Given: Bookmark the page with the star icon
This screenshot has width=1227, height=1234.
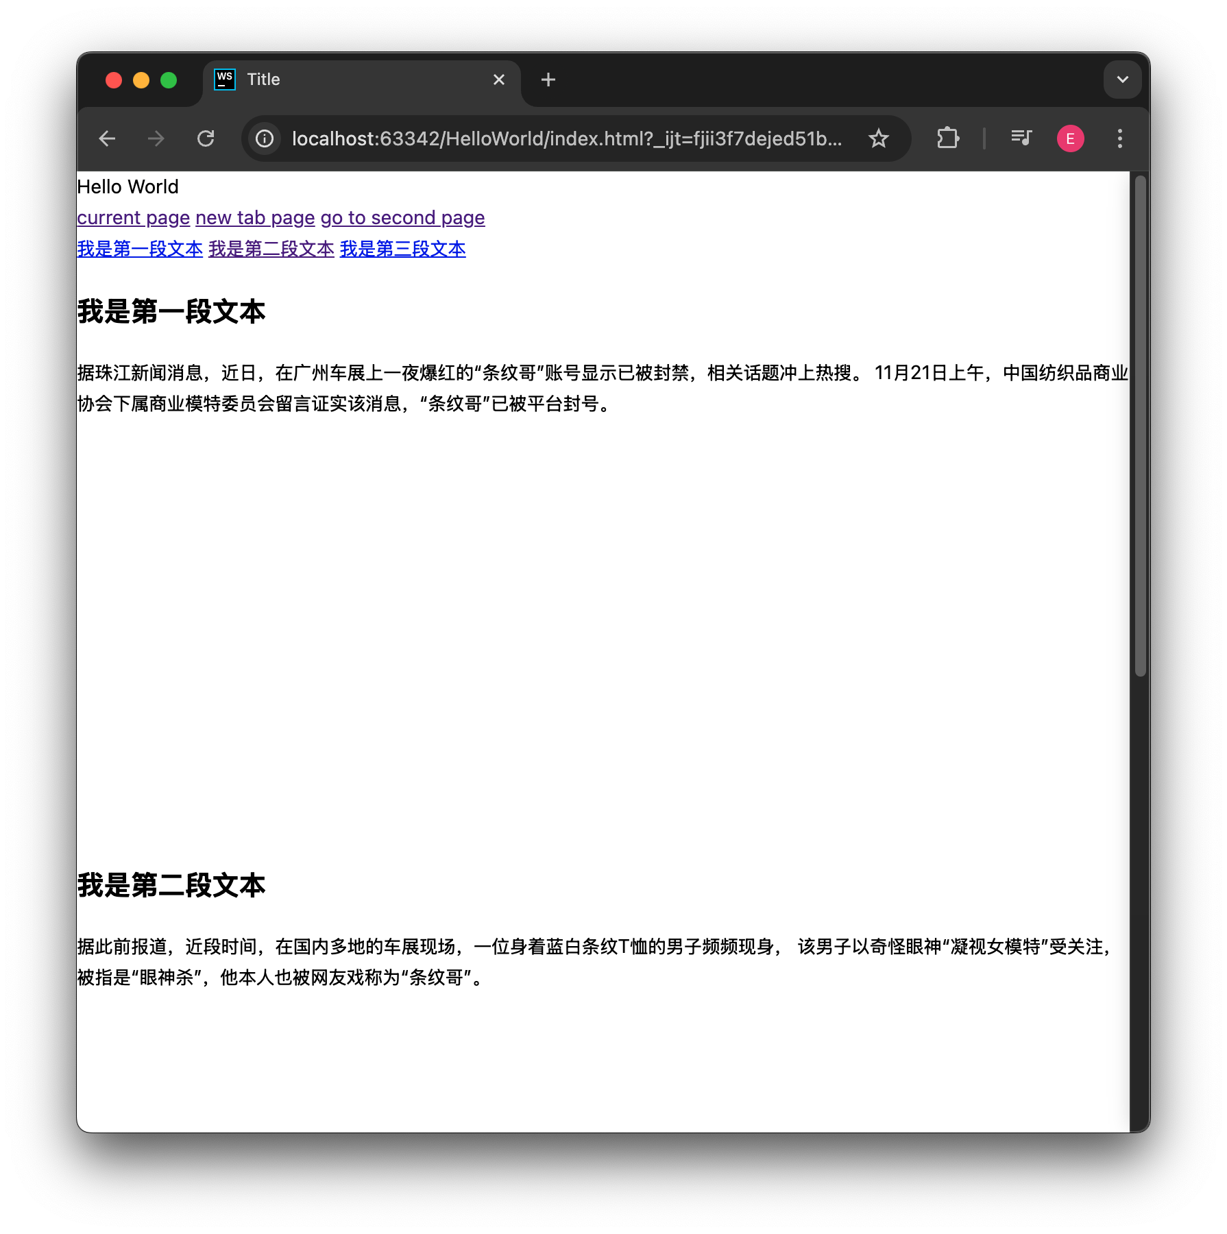Looking at the screenshot, I should point(878,138).
